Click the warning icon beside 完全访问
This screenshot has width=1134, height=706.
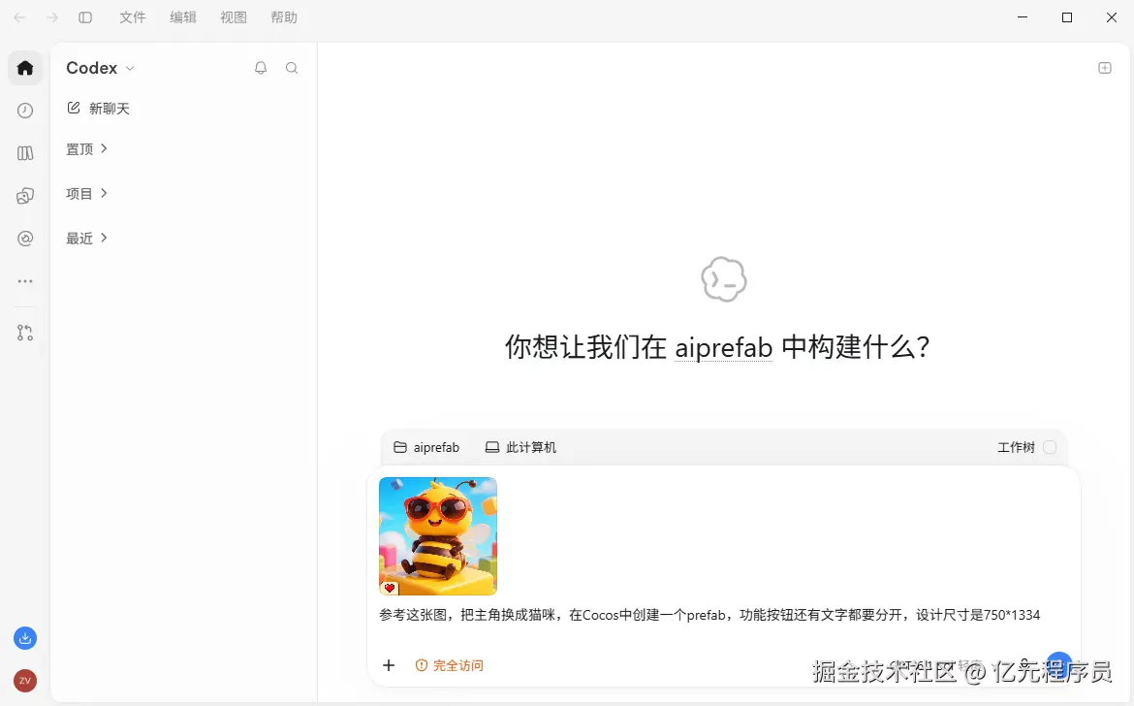pos(422,665)
